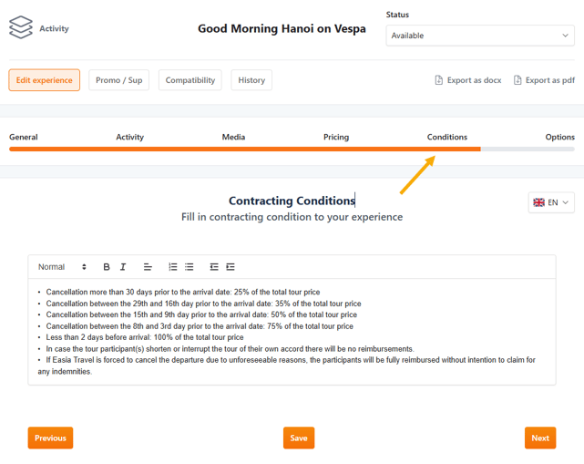Decrease indent of the text

click(214, 267)
